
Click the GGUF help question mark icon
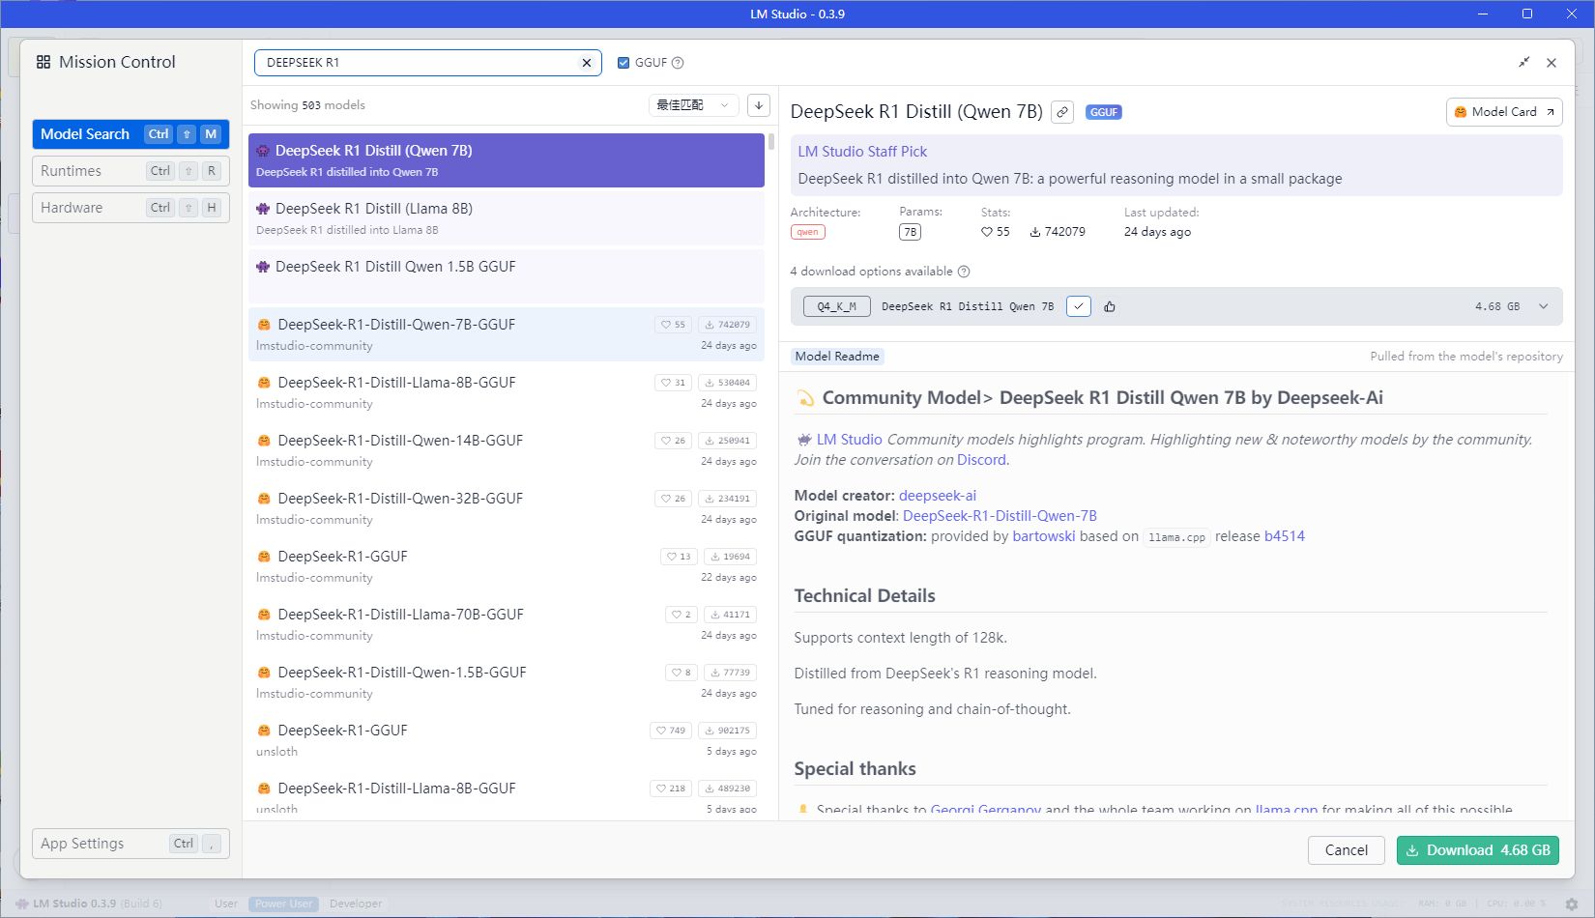pyautogui.click(x=678, y=63)
